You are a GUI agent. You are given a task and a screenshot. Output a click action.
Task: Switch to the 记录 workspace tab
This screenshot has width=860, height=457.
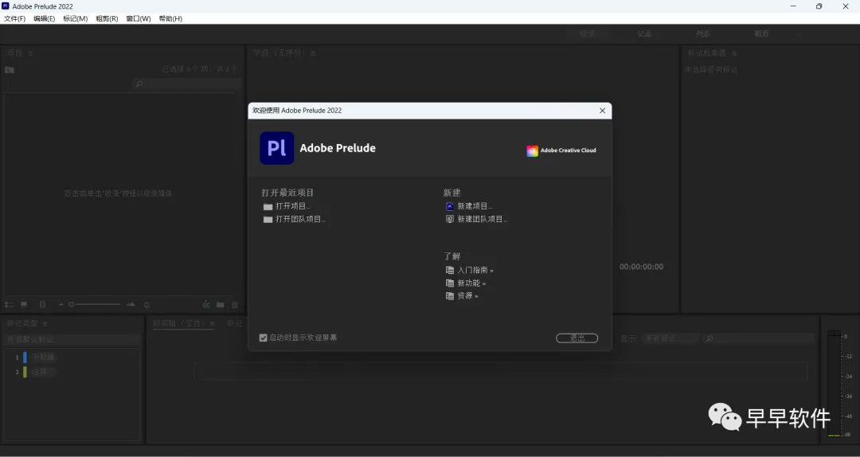644,34
